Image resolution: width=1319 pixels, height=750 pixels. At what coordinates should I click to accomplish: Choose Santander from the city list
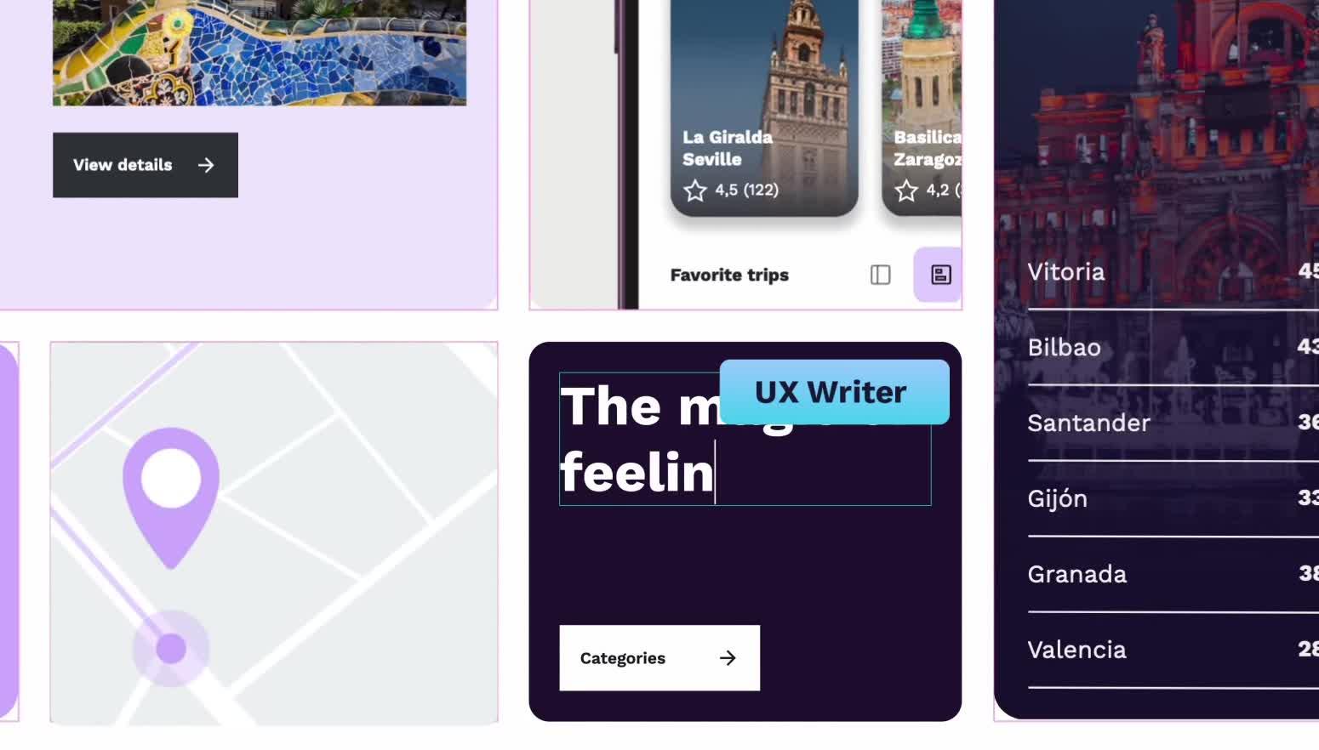[x=1173, y=423]
